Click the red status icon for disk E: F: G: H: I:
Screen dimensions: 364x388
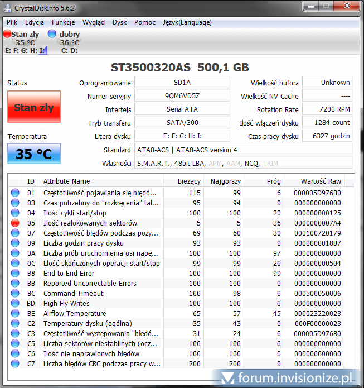click(x=7, y=34)
